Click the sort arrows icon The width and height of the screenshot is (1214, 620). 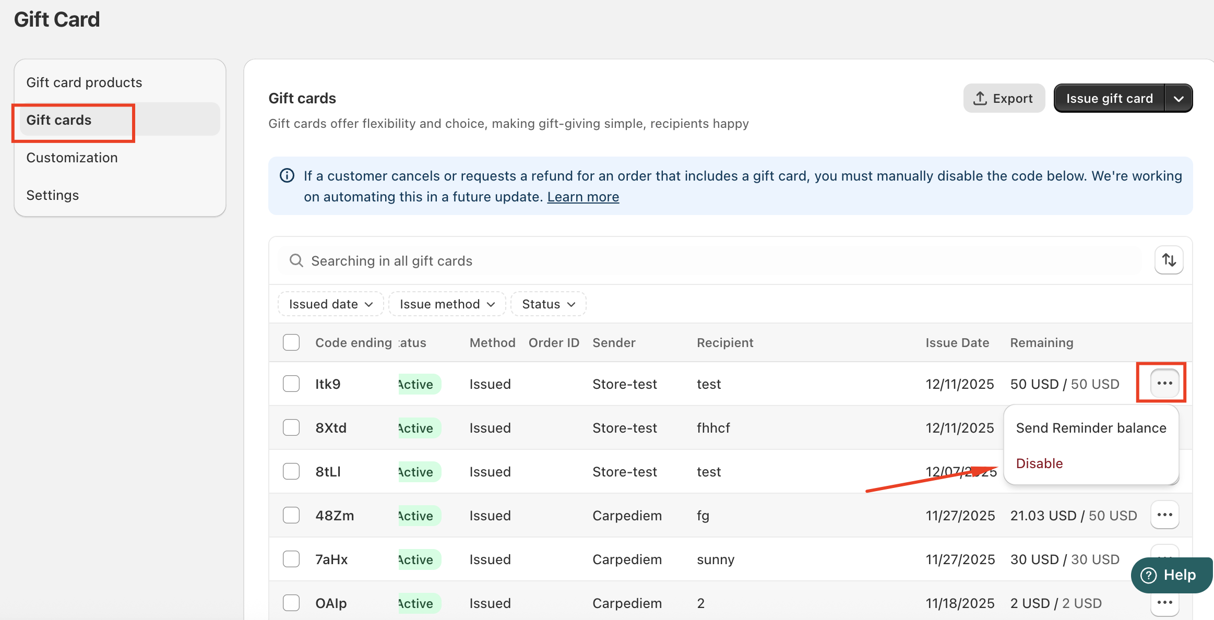click(1169, 260)
